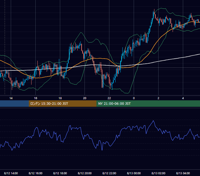
Task: Click the NY 21:00-06:00 JST session bar
Action: click(148, 104)
